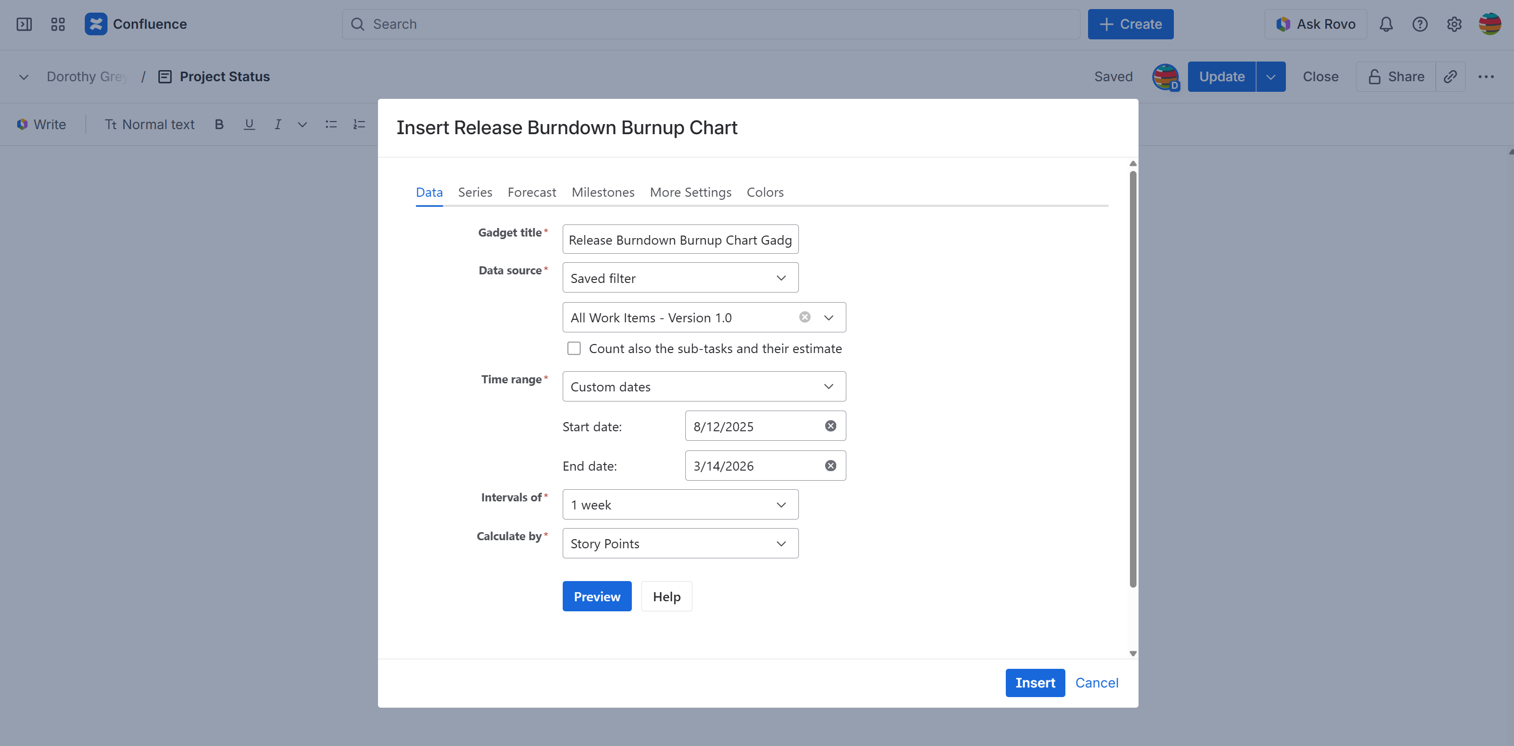
Task: Click the Ask Rovo button
Action: (1315, 24)
